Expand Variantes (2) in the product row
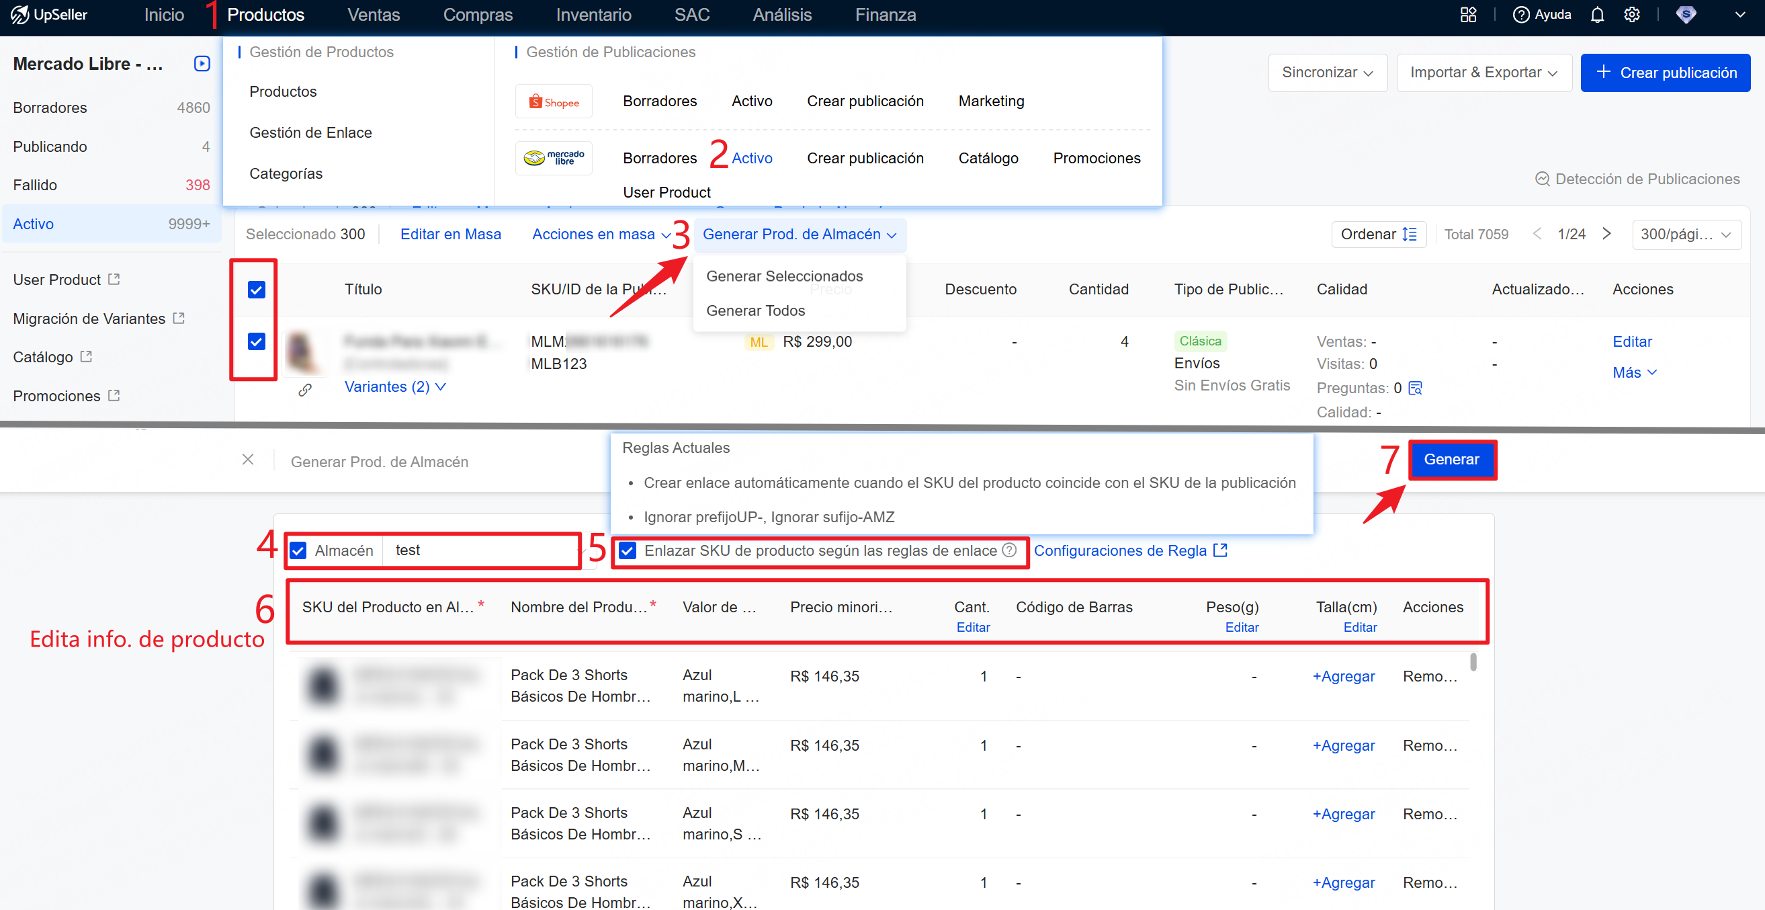The image size is (1765, 910). tap(395, 386)
